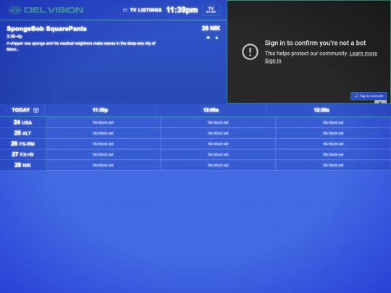Open the calendar icon next to Today
This screenshot has height=293, width=391.
[36, 110]
